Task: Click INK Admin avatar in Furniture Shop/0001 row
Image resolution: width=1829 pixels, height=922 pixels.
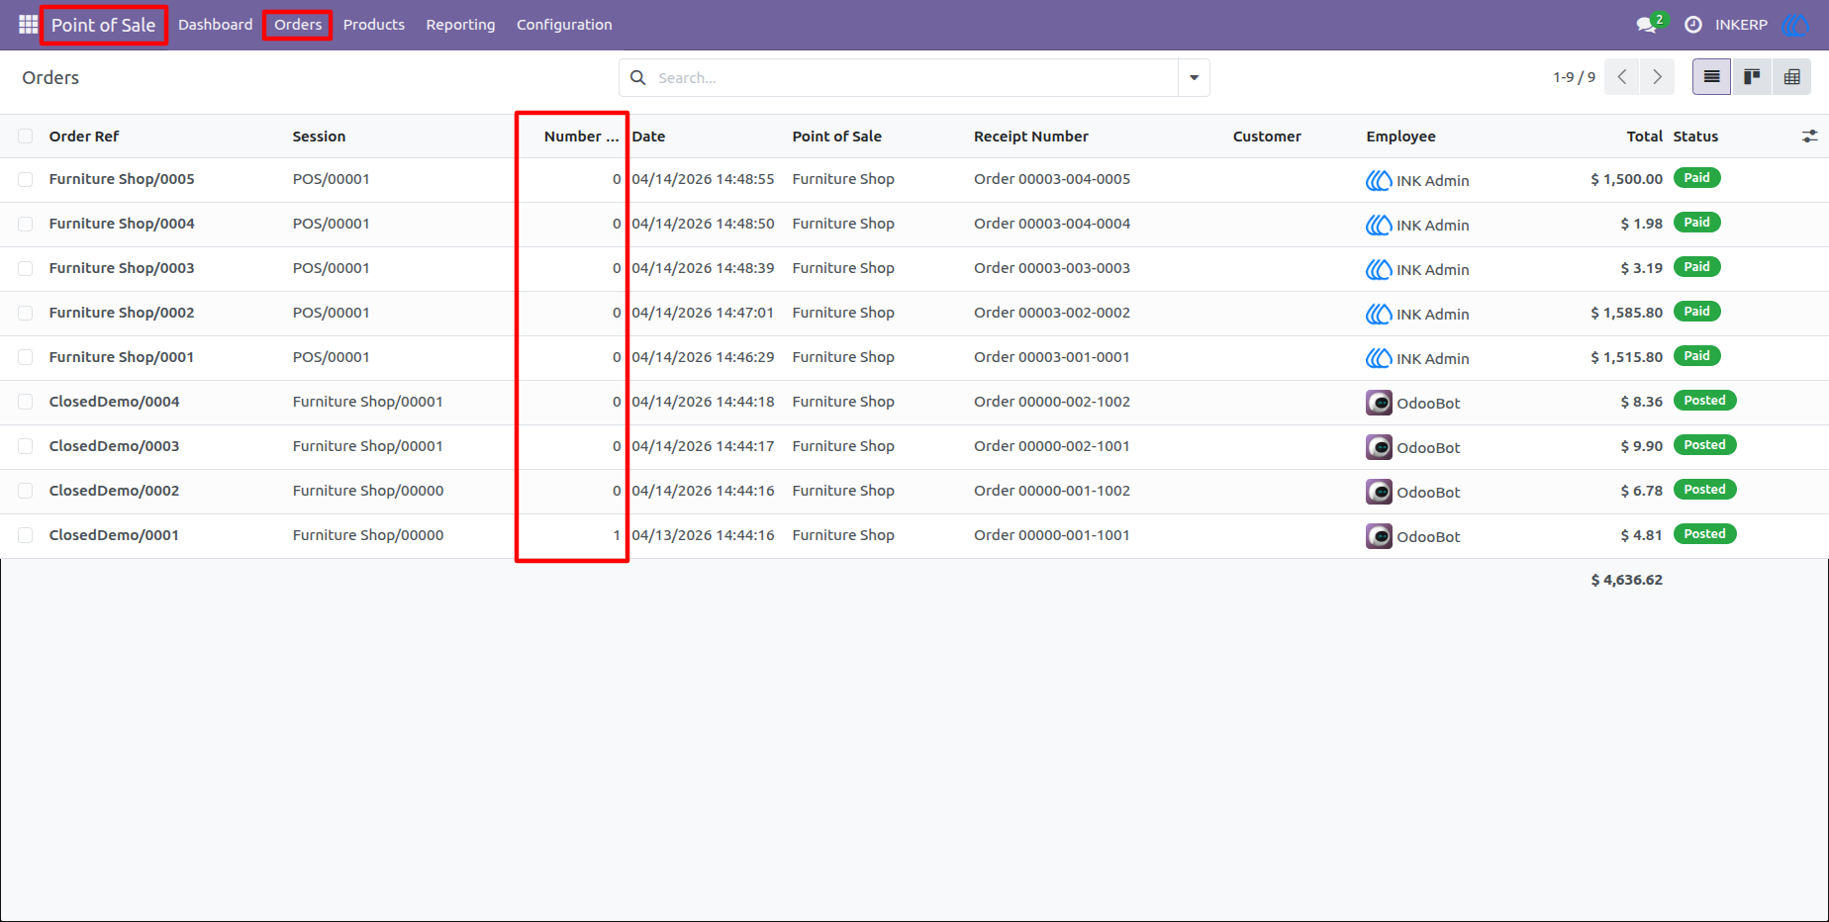Action: (1379, 358)
